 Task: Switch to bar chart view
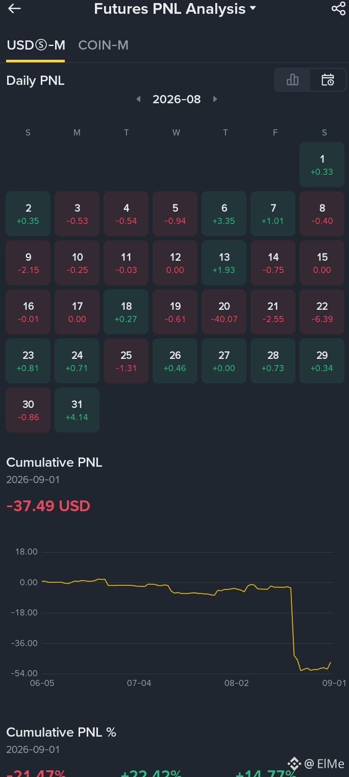point(292,80)
